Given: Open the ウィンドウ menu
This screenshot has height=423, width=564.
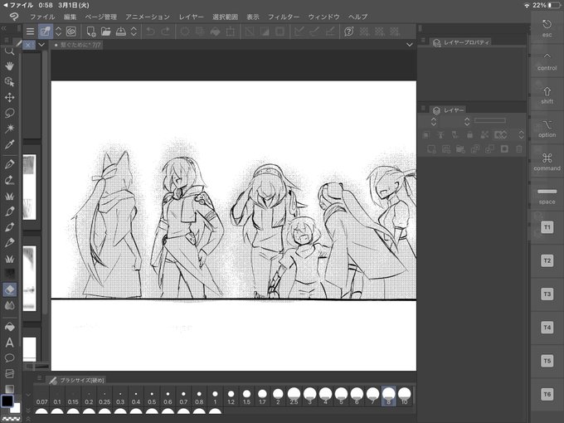Looking at the screenshot, I should coord(323,17).
